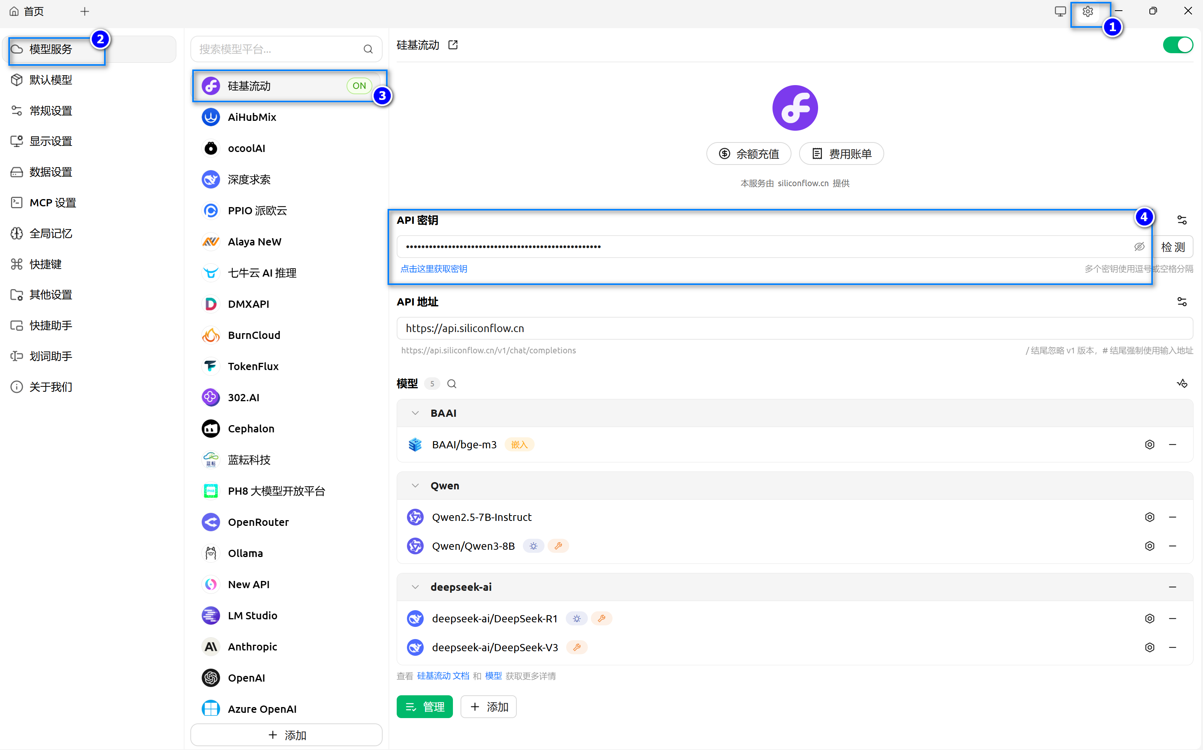Open 划词助手 settings section
Viewport: 1203px width, 750px height.
89,357
